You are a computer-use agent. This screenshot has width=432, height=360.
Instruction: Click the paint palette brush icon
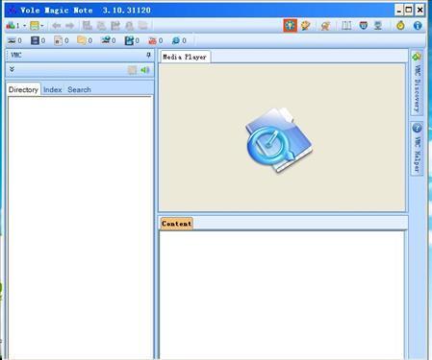tap(305, 26)
